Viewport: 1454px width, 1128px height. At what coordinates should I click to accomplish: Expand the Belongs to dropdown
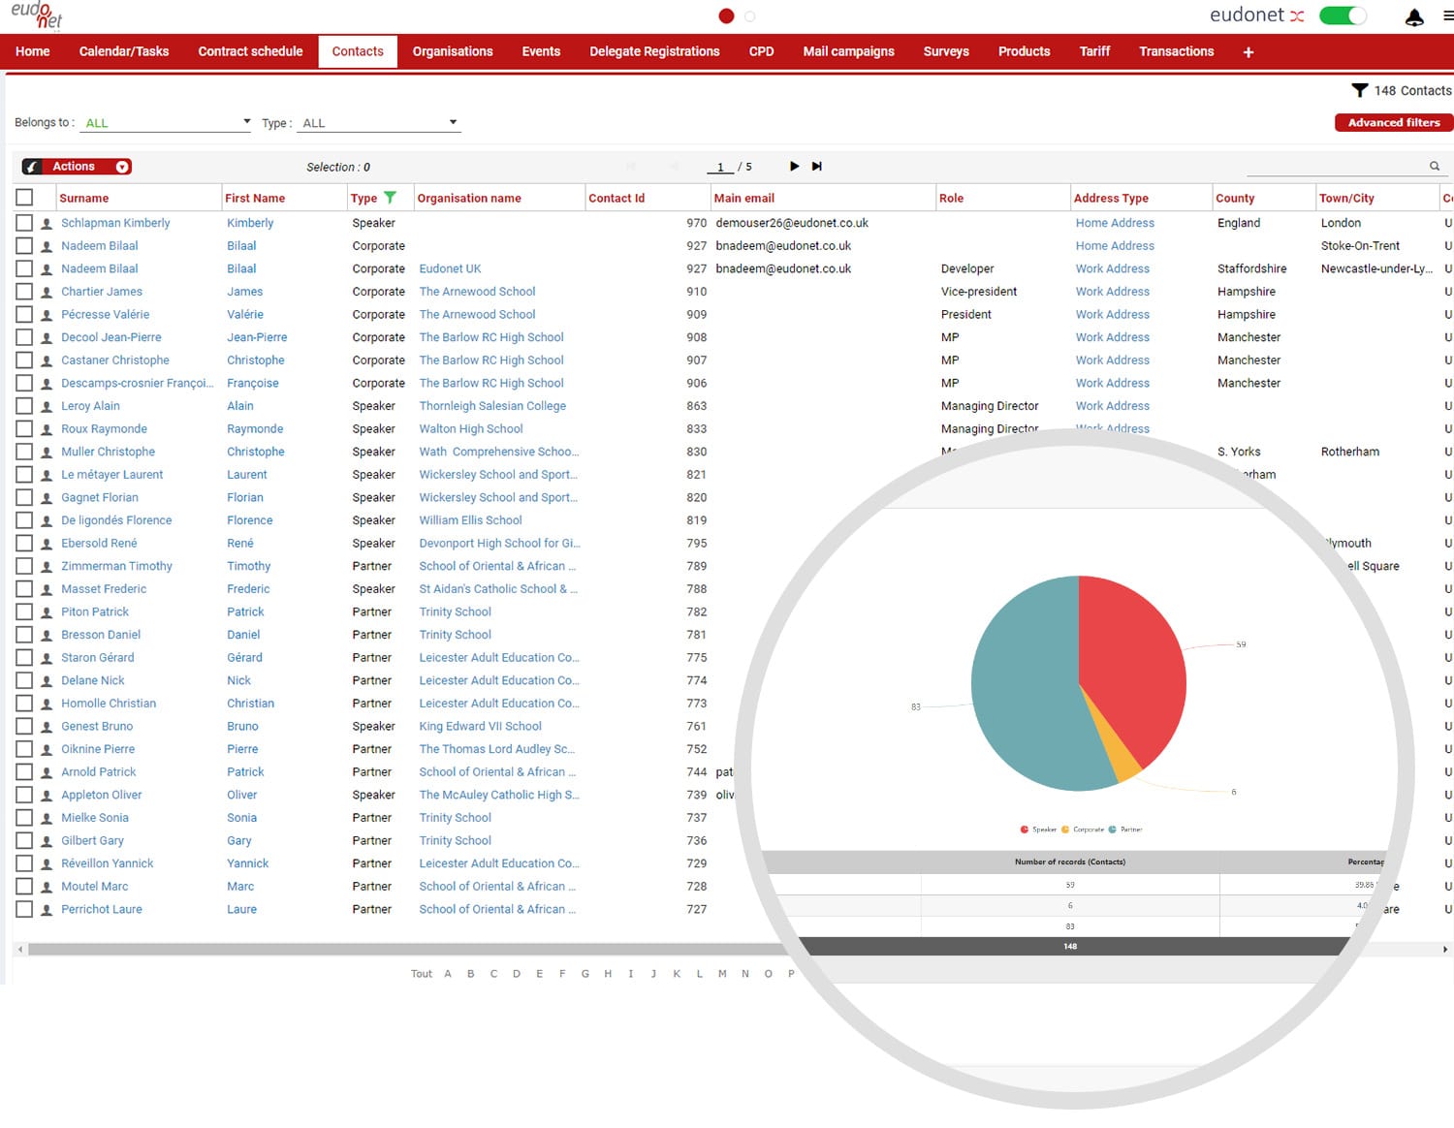[x=167, y=123]
